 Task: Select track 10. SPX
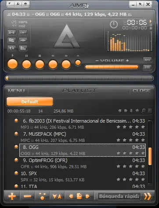(x=83, y=176)
